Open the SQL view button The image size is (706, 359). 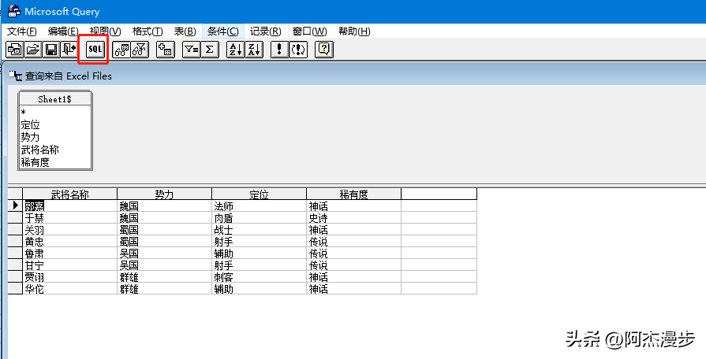(x=95, y=49)
